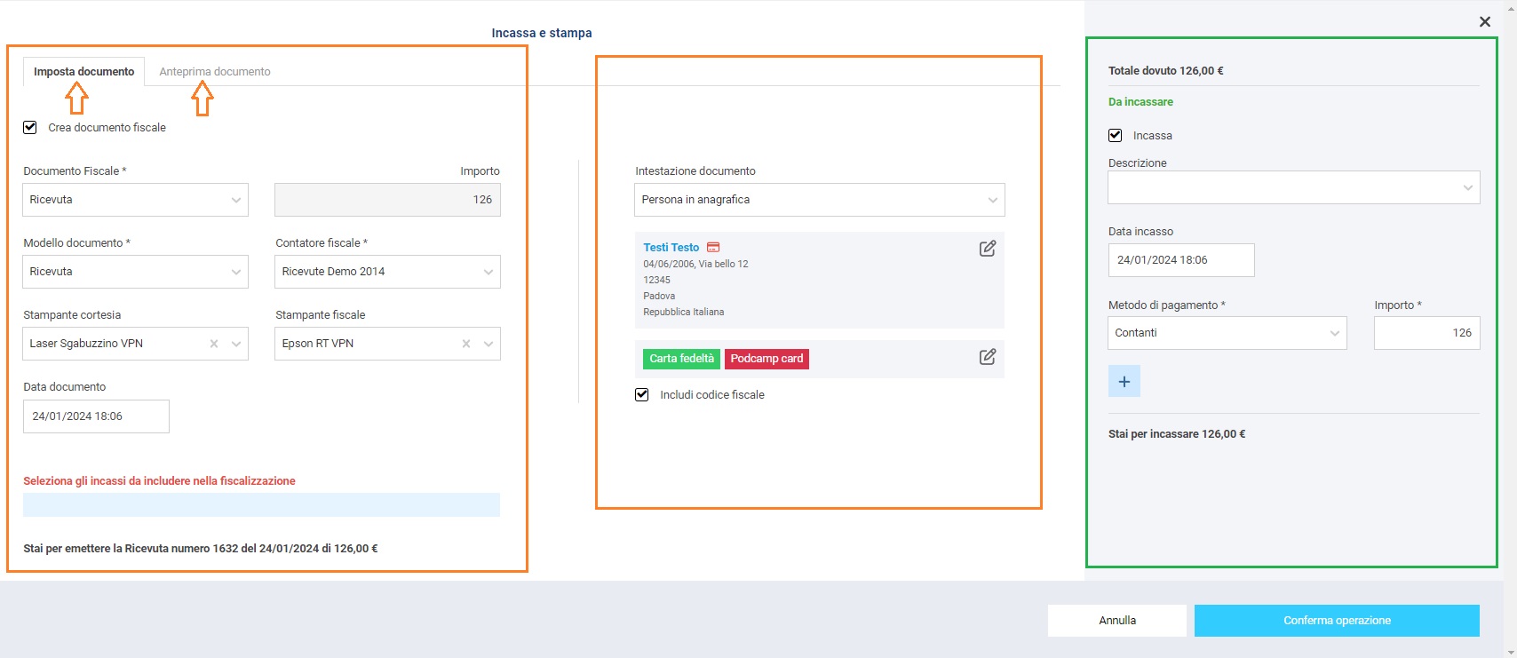Image resolution: width=1517 pixels, height=658 pixels.
Task: Click the red card icon beside Testi Testo
Action: 713,248
